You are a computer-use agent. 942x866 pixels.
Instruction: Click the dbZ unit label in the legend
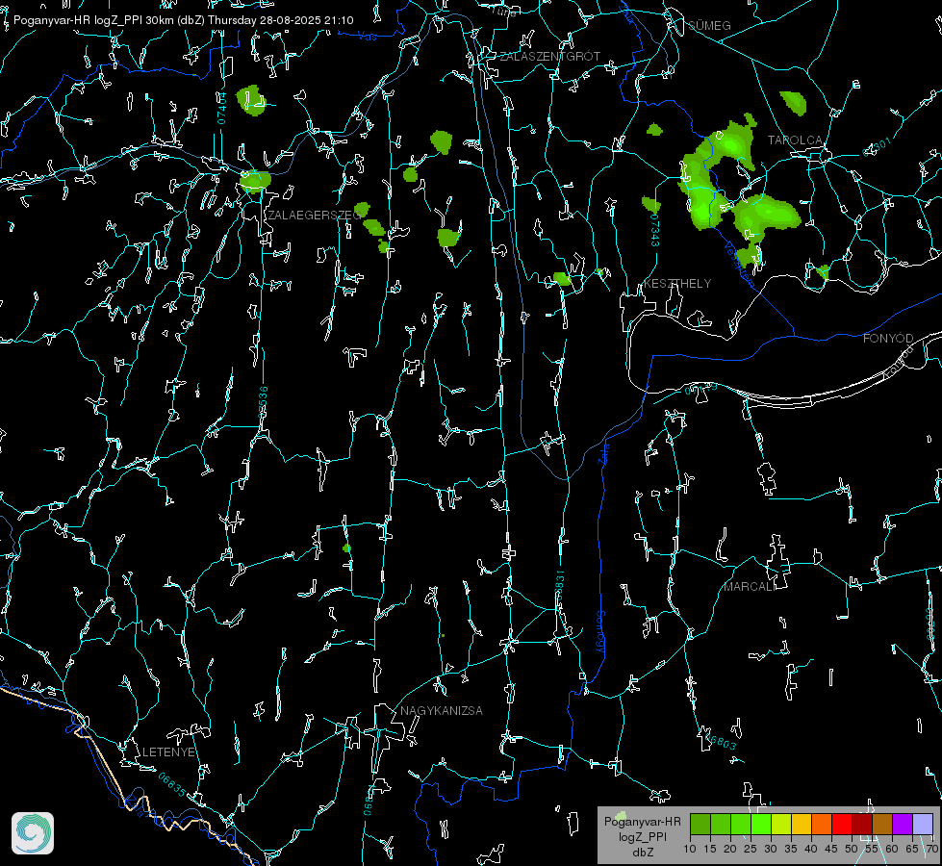(x=643, y=853)
